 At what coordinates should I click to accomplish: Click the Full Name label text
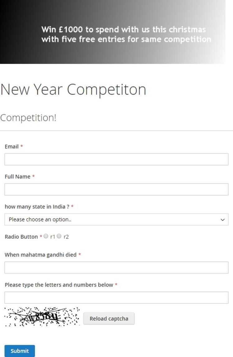coord(17,176)
